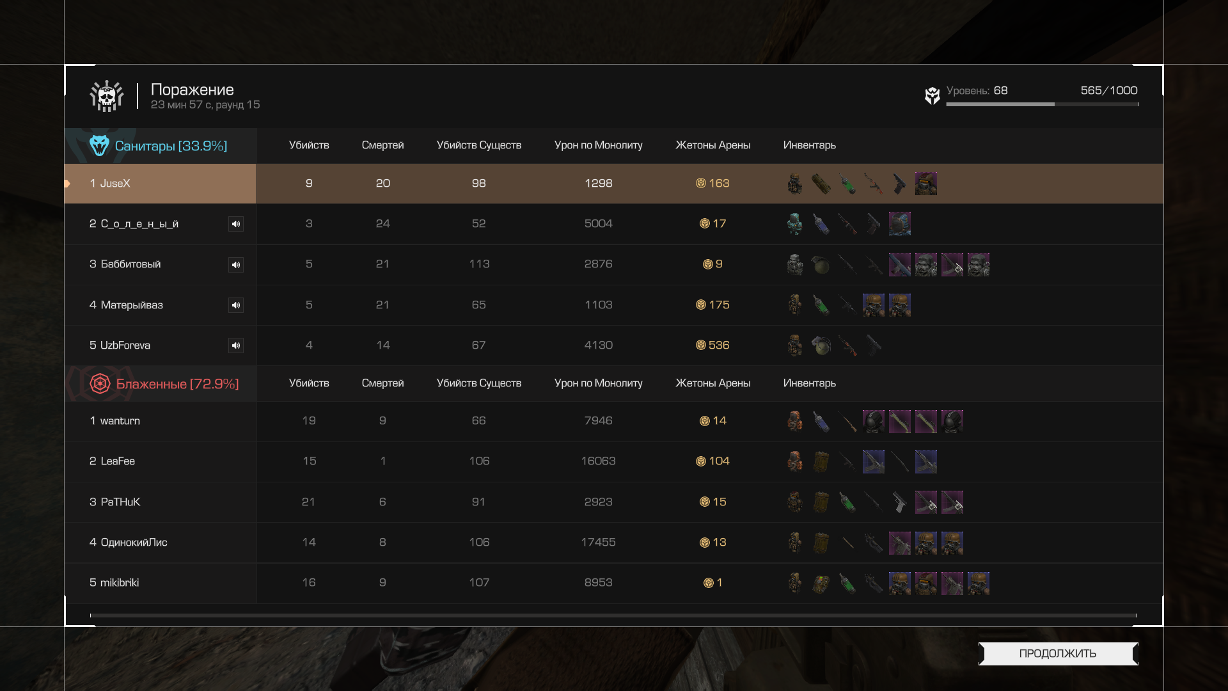Click the Убийств Существ header in Санитары
The image size is (1228, 691).
(479, 145)
